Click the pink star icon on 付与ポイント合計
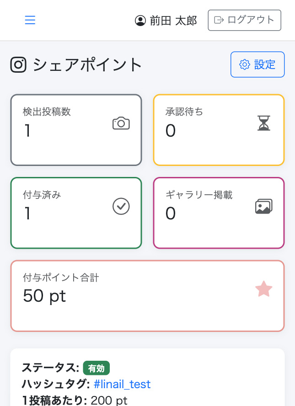Screen dimensions: 295x406 (x=264, y=288)
